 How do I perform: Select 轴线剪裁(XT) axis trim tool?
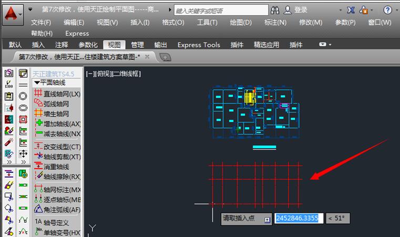click(58, 157)
